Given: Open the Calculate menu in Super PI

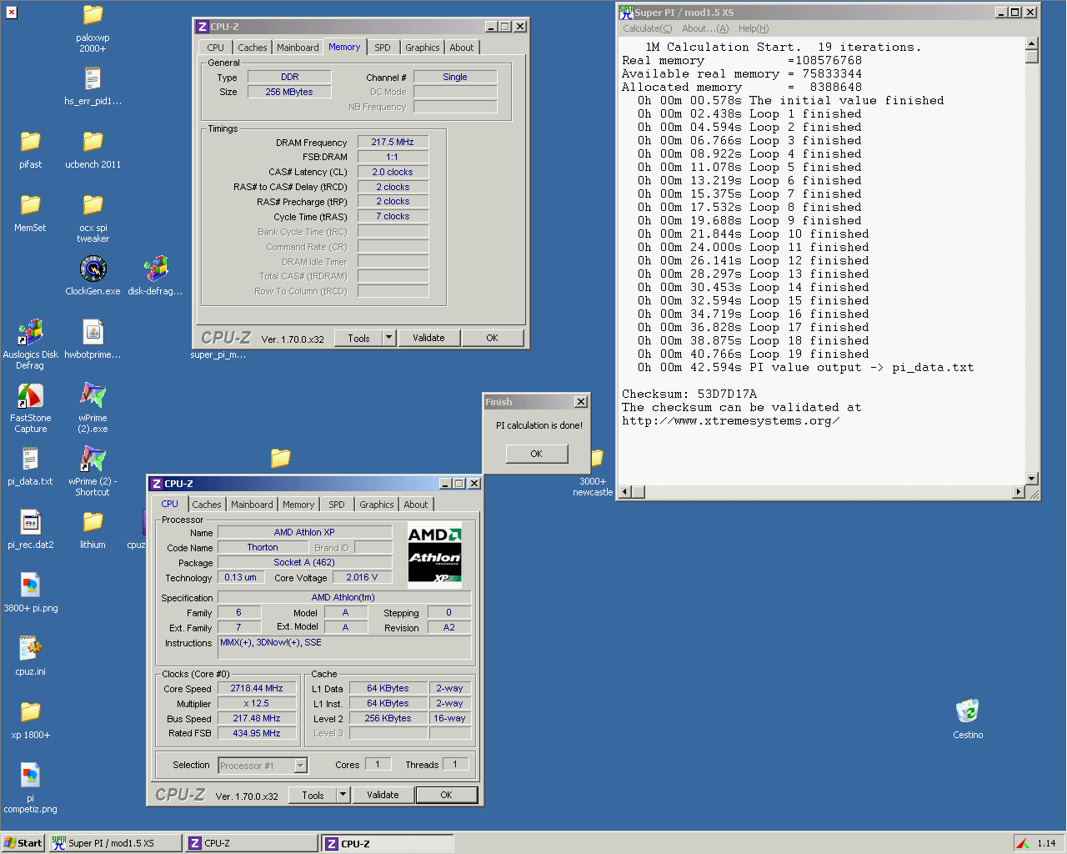Looking at the screenshot, I should [647, 28].
